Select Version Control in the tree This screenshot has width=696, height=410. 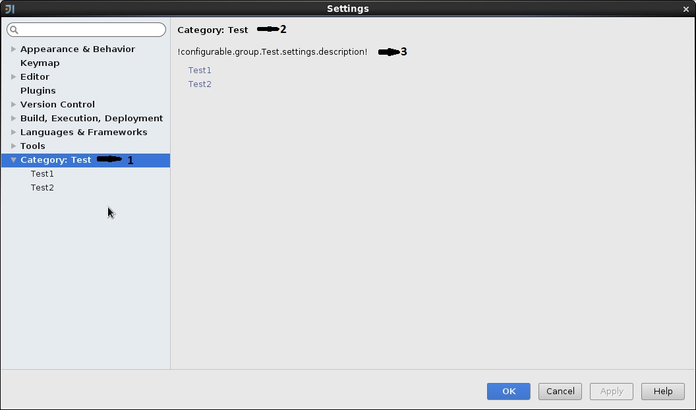coord(58,104)
